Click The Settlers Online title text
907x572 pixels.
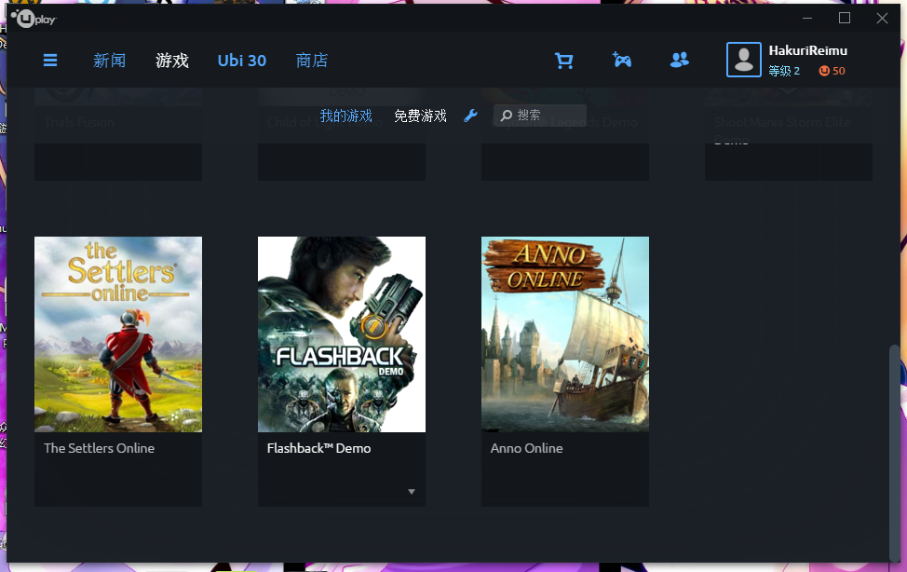pyautogui.click(x=99, y=448)
